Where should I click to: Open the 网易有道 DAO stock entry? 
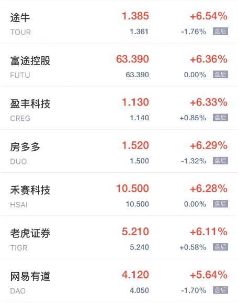coord(119,280)
